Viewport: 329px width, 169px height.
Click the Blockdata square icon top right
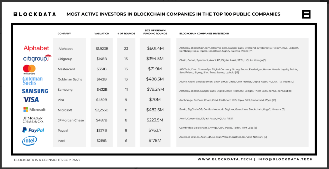[x=306, y=14]
